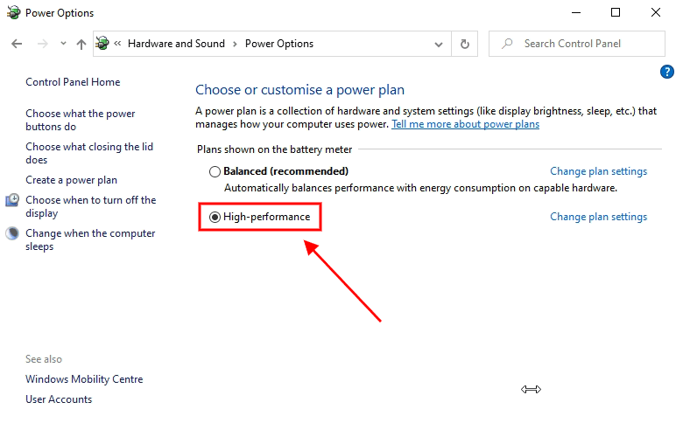Screen dimensions: 676x423
Task: Open the Recent locations dropdown arrow
Action: (63, 44)
